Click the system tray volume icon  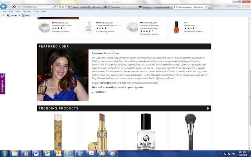[229, 154]
